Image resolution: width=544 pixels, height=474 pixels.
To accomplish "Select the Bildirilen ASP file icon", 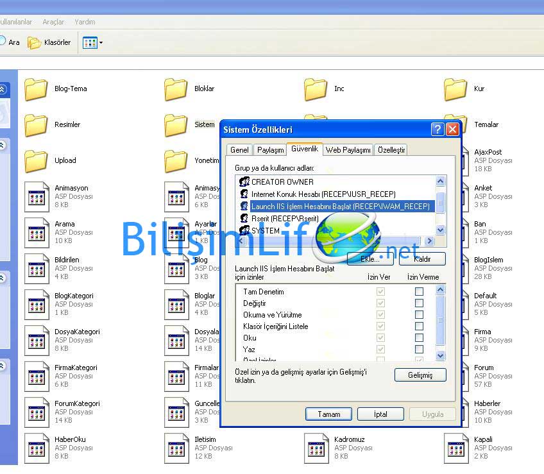I will 37,269.
